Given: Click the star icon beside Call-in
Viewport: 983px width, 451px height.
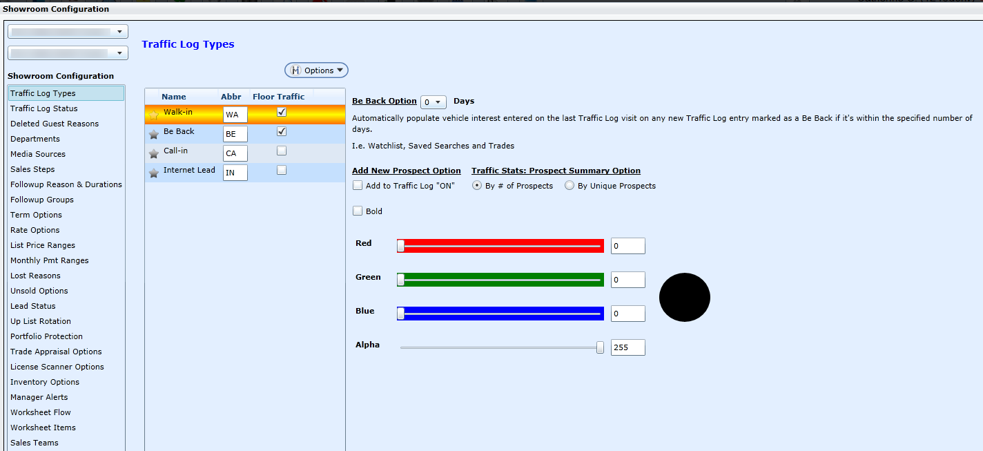Looking at the screenshot, I should (x=154, y=153).
